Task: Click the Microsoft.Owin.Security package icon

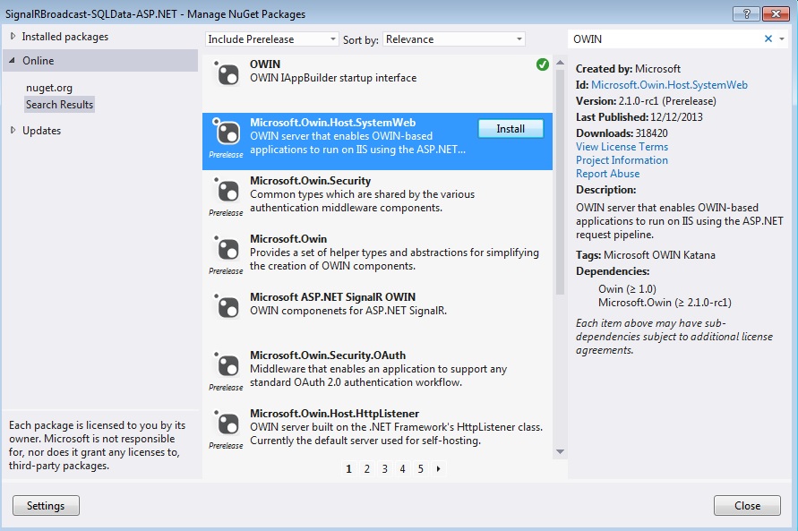Action: click(227, 191)
